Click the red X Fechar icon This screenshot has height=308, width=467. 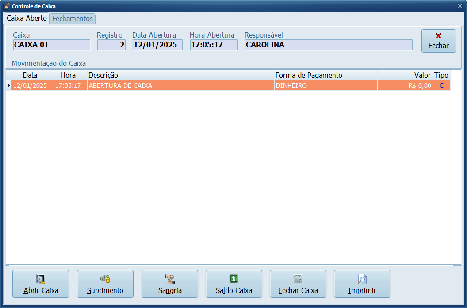[439, 36]
